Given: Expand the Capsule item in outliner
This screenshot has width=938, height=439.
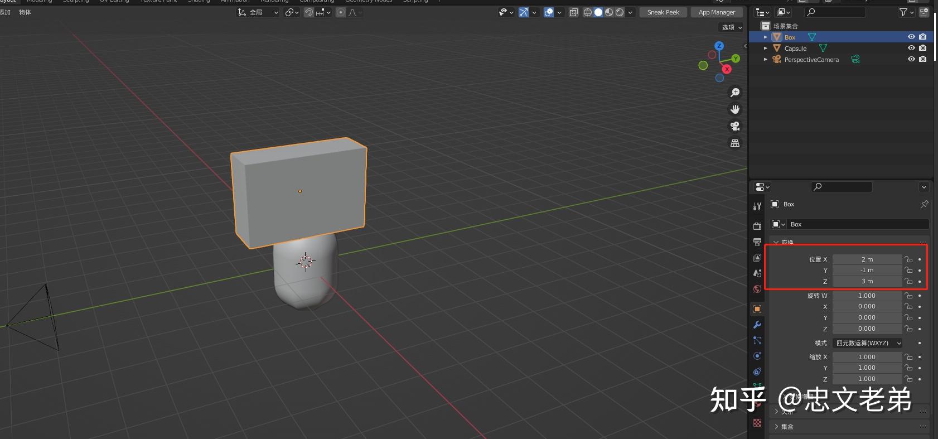Looking at the screenshot, I should point(766,49).
